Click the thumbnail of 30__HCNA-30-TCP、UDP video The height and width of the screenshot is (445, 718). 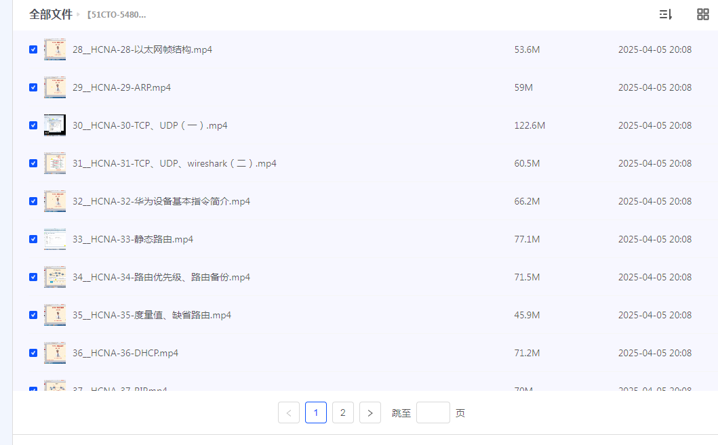(55, 125)
